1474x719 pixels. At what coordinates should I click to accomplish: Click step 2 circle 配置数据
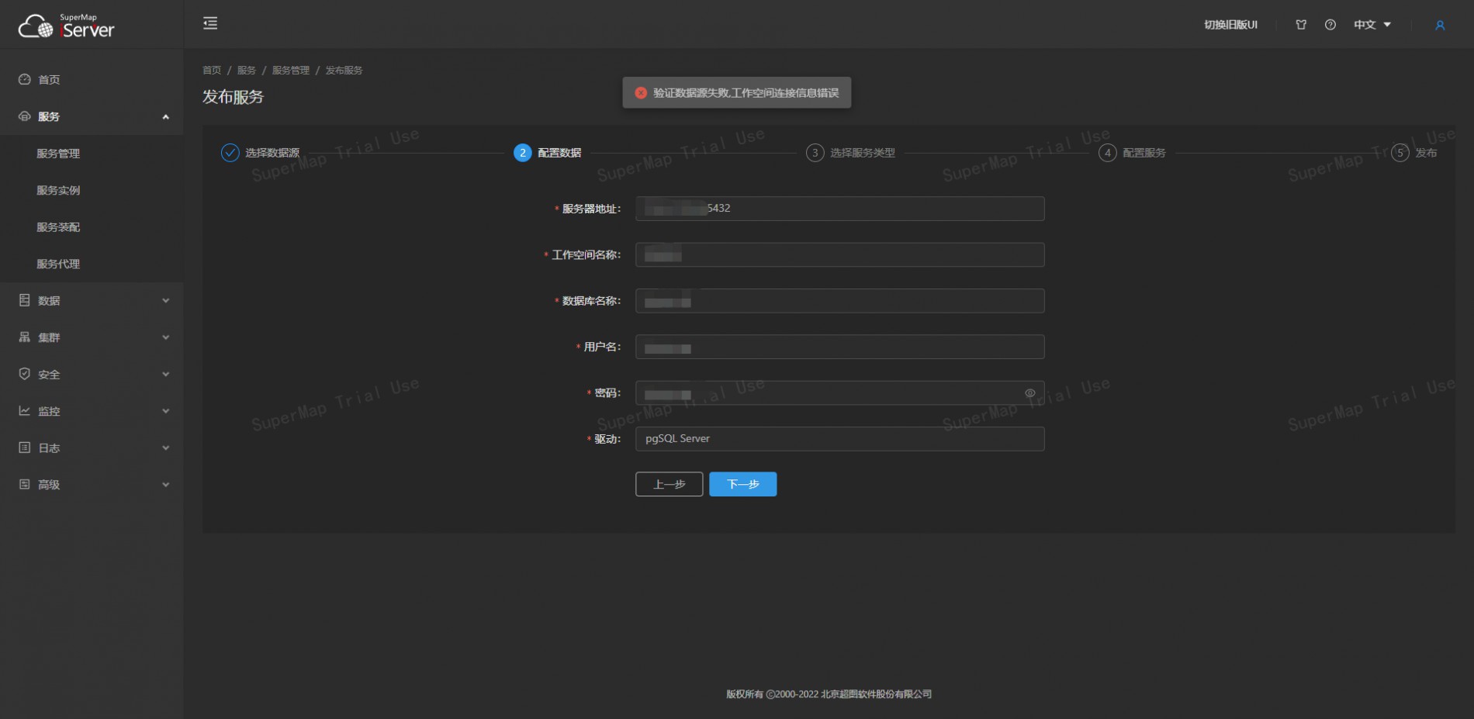coord(523,153)
